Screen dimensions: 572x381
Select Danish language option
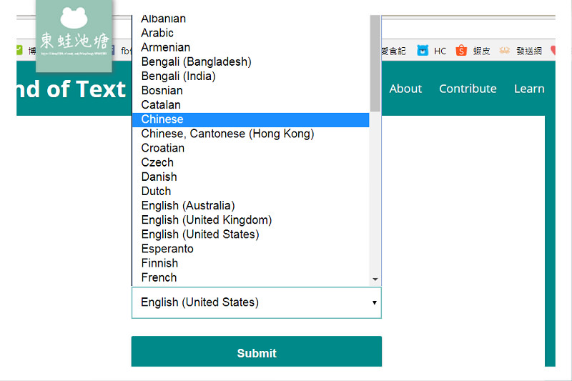251,177
